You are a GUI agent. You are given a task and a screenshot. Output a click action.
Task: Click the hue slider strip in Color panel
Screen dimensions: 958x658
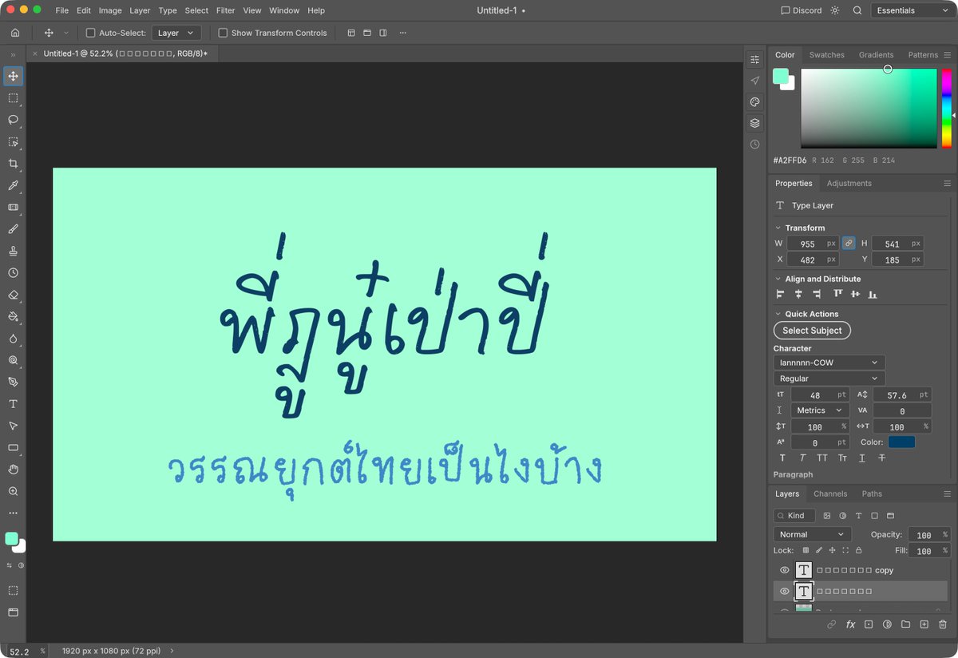pos(946,108)
